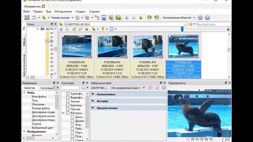Click the plus button in Набор категорий
The height and width of the screenshot is (142, 253).
point(157,88)
